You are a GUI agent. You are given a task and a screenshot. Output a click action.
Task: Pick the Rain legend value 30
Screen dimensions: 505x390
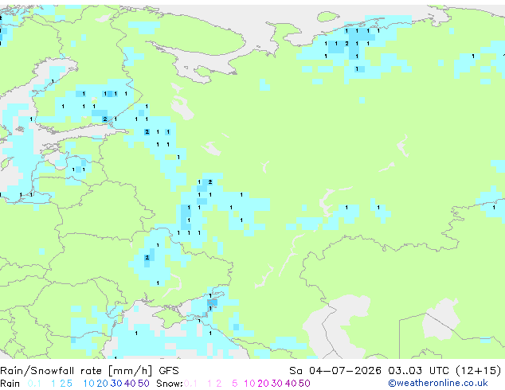coord(116,384)
